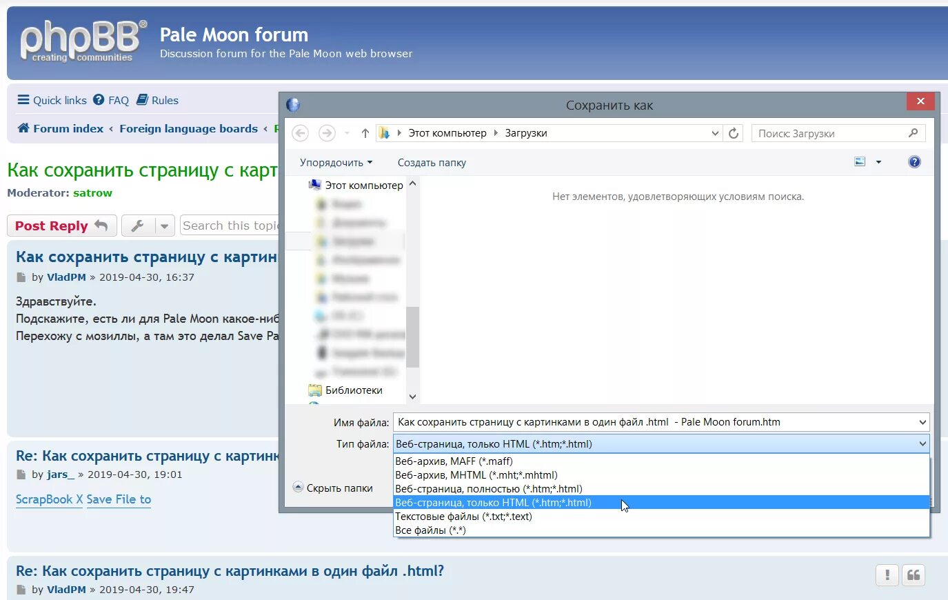This screenshot has width=948, height=600.
Task: Click tree scrollbar down arrow
Action: (x=412, y=397)
